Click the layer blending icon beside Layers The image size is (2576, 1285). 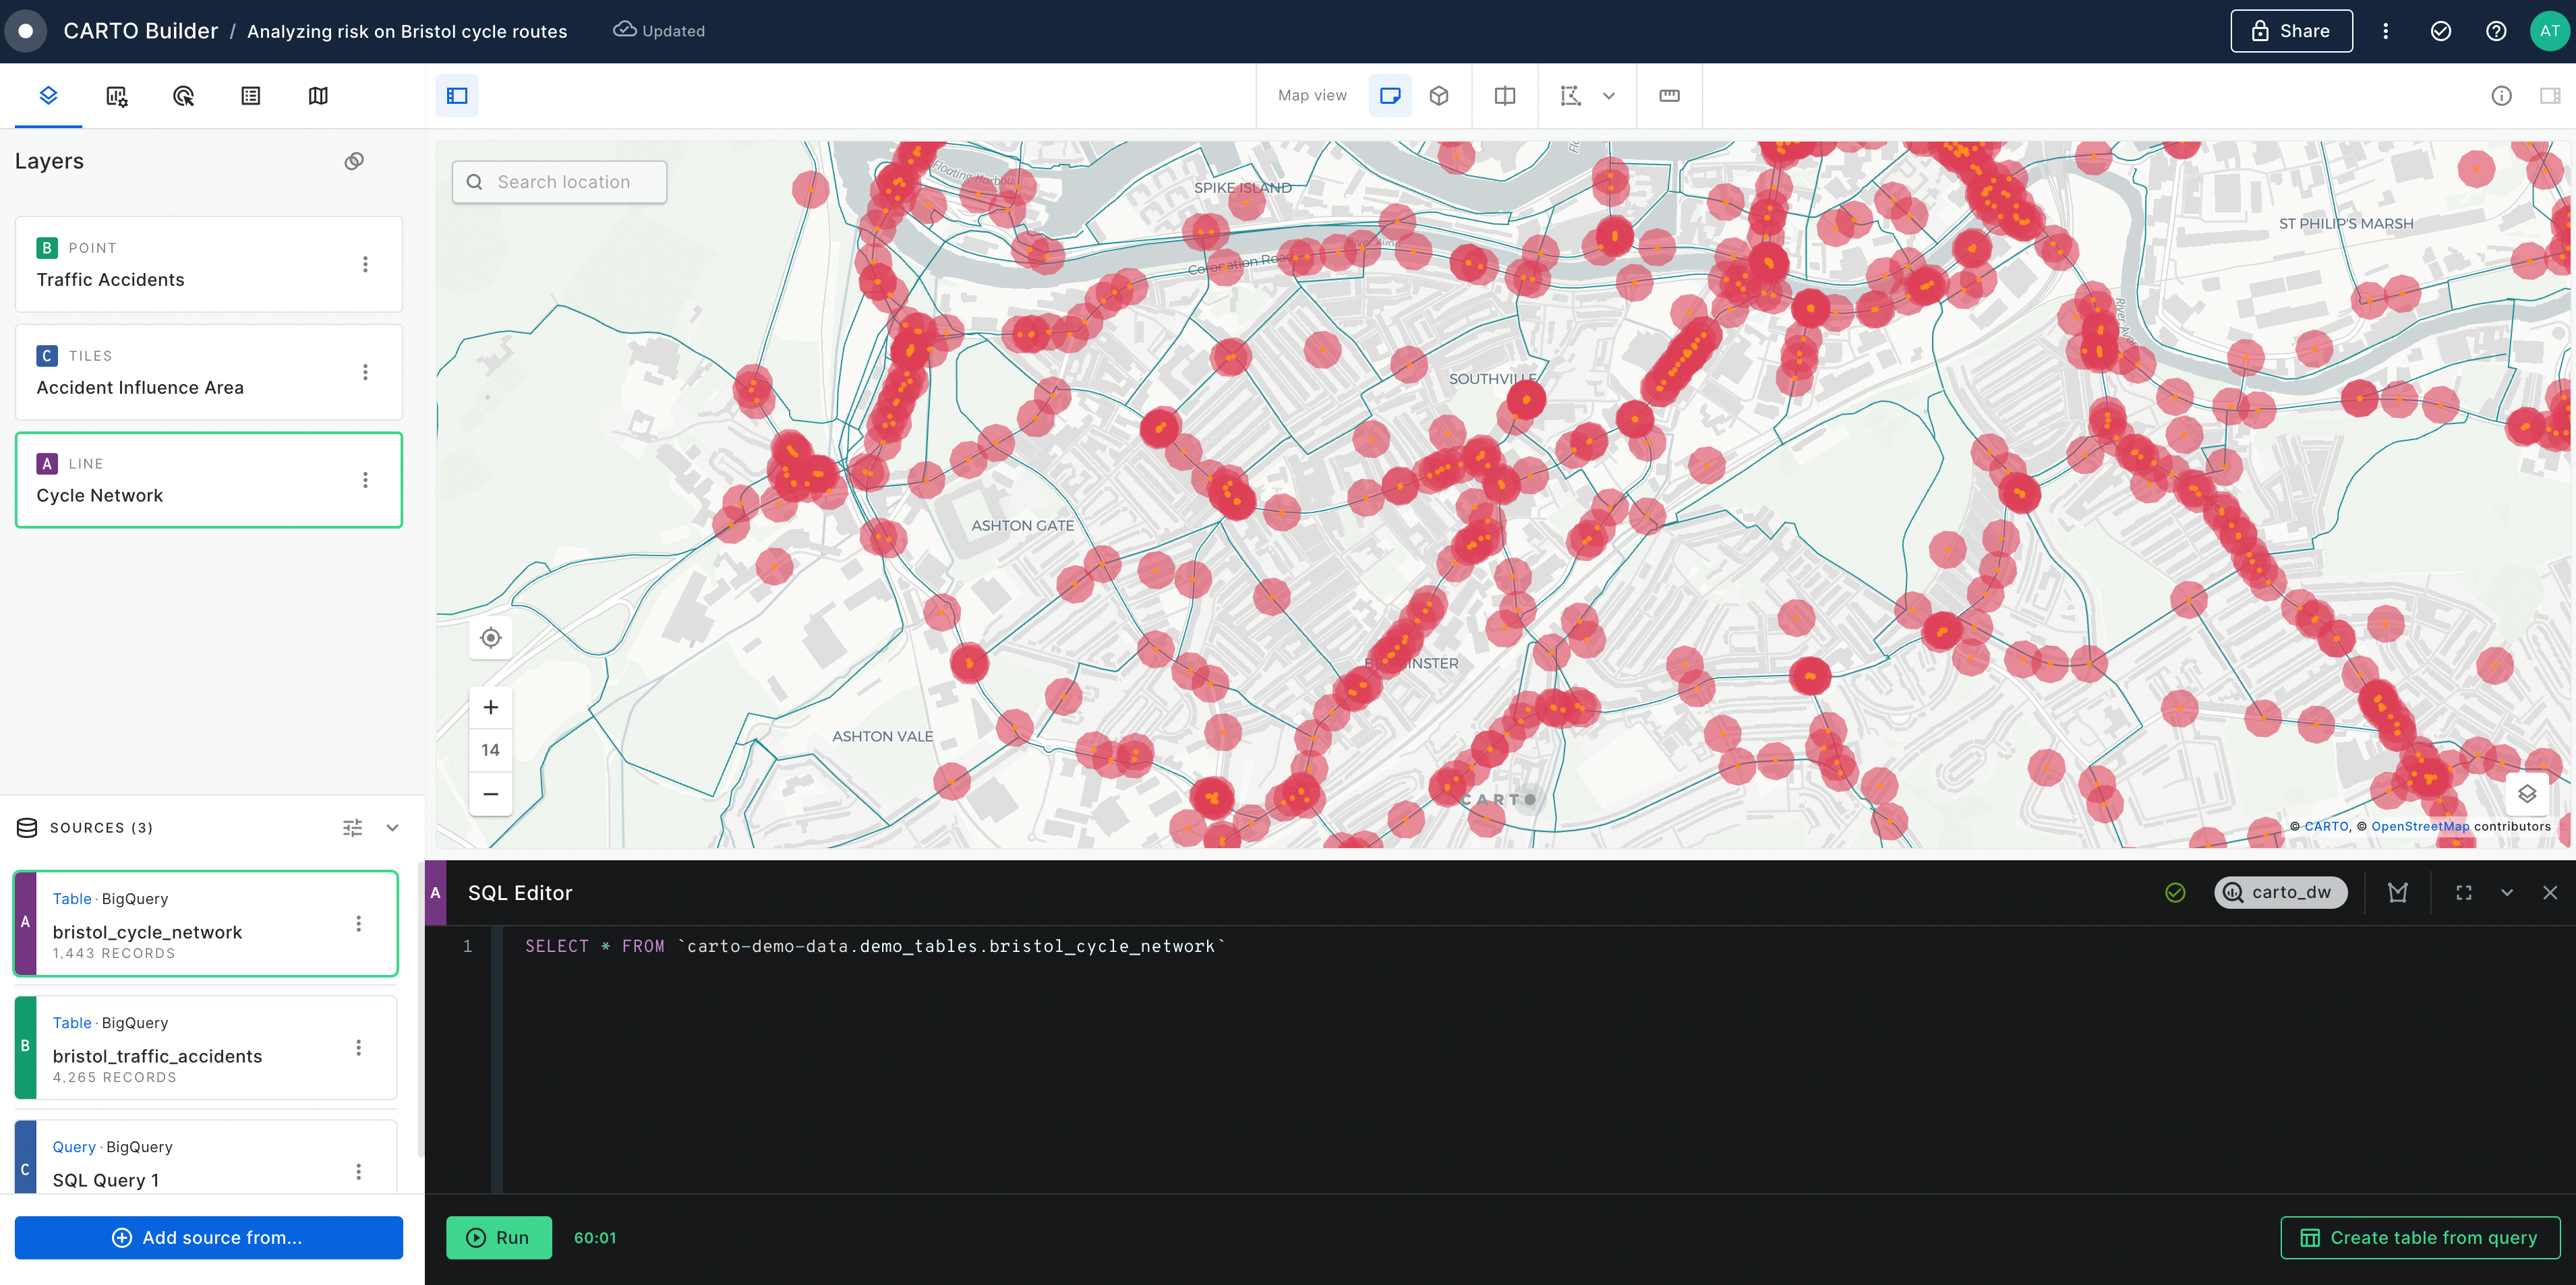(x=354, y=161)
